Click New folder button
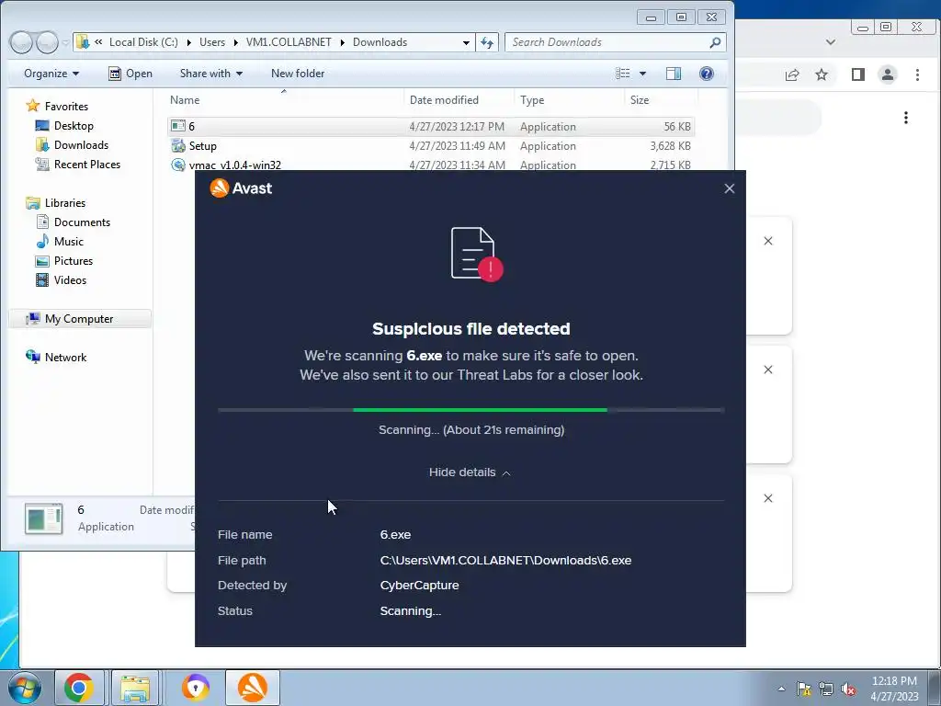Viewport: 941px width, 706px height. [x=298, y=74]
